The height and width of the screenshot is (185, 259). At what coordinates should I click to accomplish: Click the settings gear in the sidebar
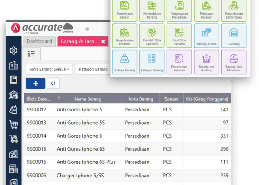tap(13, 51)
